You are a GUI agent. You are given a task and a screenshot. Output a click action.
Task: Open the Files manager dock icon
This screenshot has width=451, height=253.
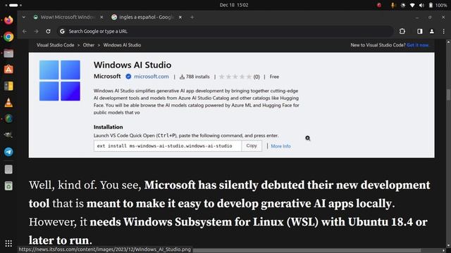click(8, 53)
